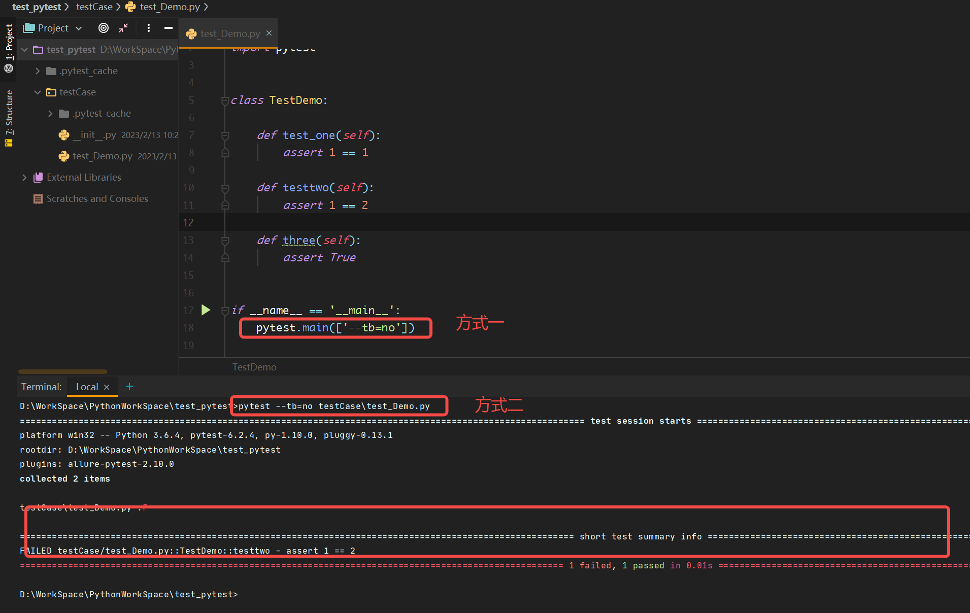The height and width of the screenshot is (613, 970).
Task: Open the Project view dropdown
Action: tap(79, 28)
